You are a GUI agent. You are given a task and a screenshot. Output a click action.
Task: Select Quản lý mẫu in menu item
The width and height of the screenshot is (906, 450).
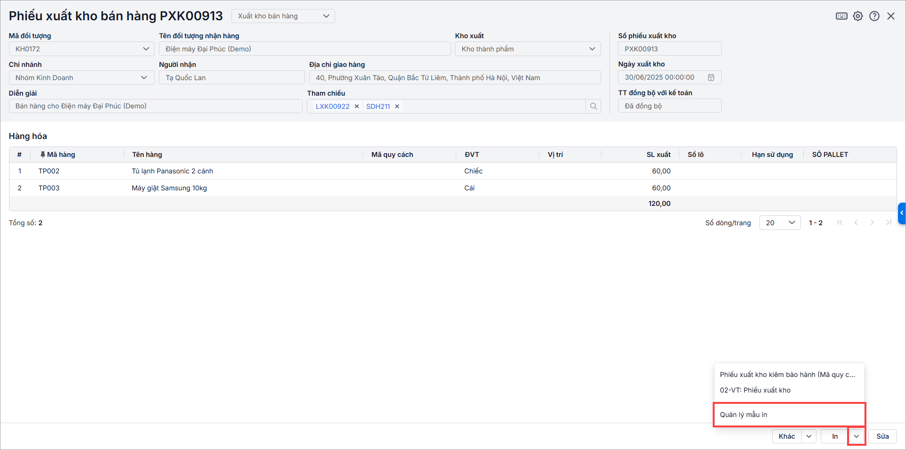pos(743,415)
